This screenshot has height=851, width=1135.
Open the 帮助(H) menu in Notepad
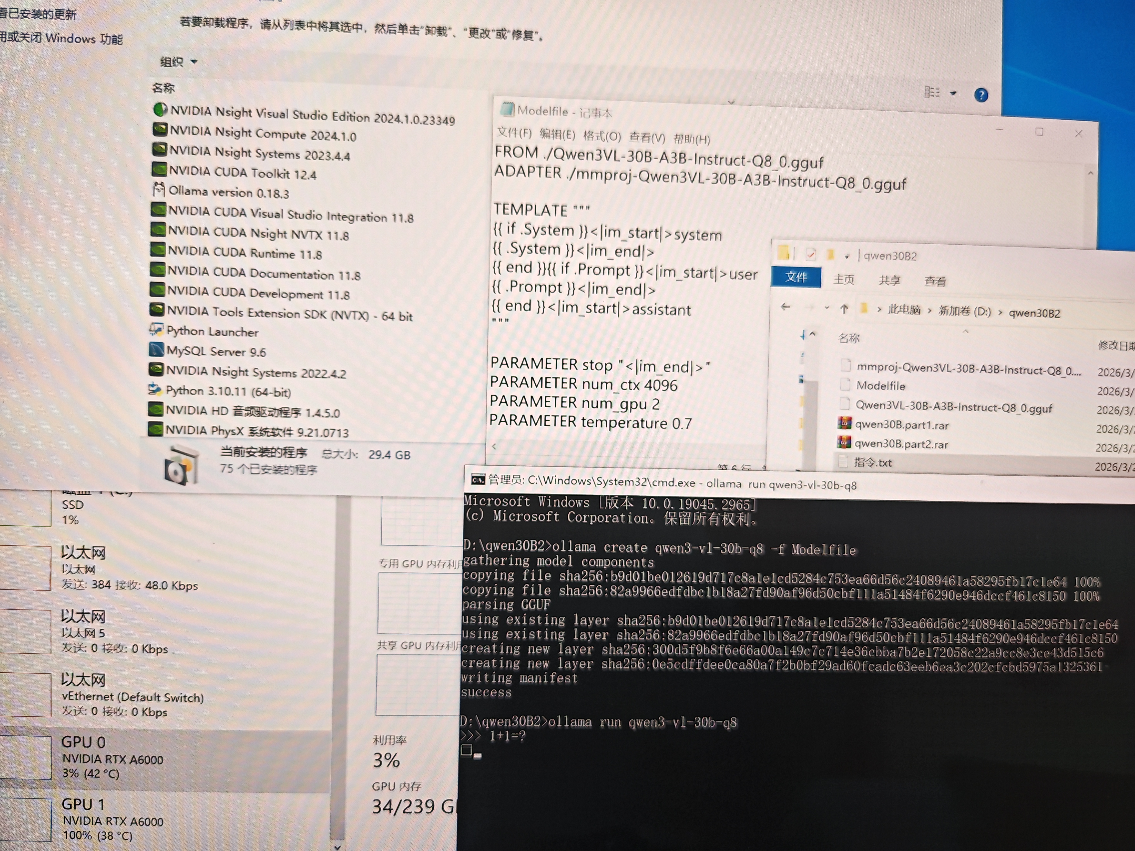tap(692, 139)
